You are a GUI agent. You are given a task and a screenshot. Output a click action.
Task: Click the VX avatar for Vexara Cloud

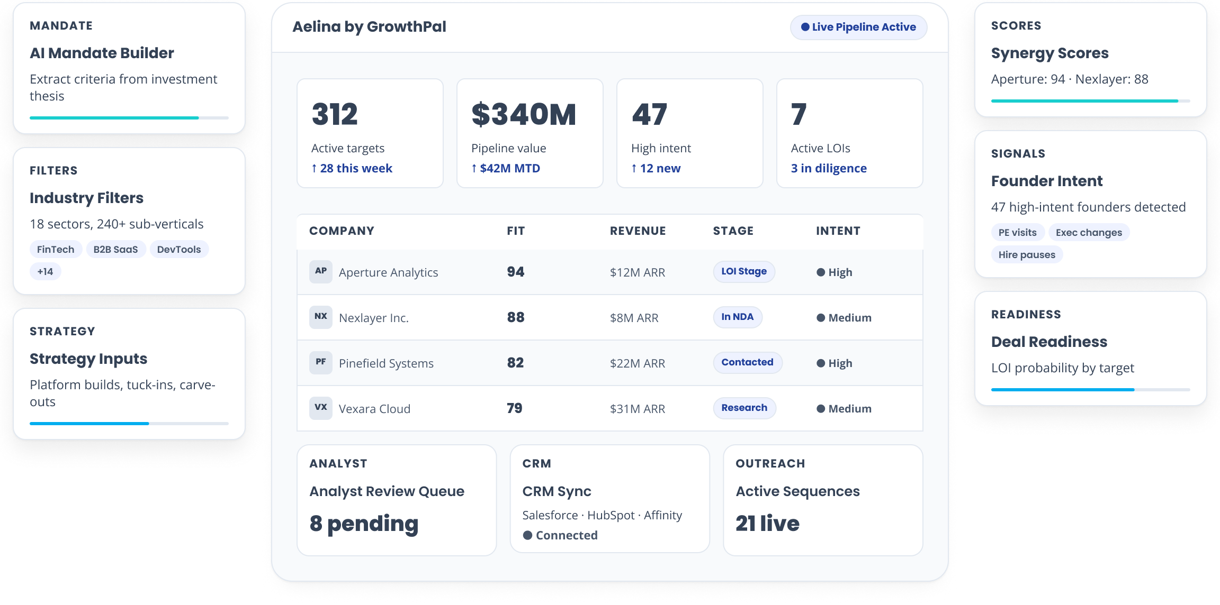point(320,408)
